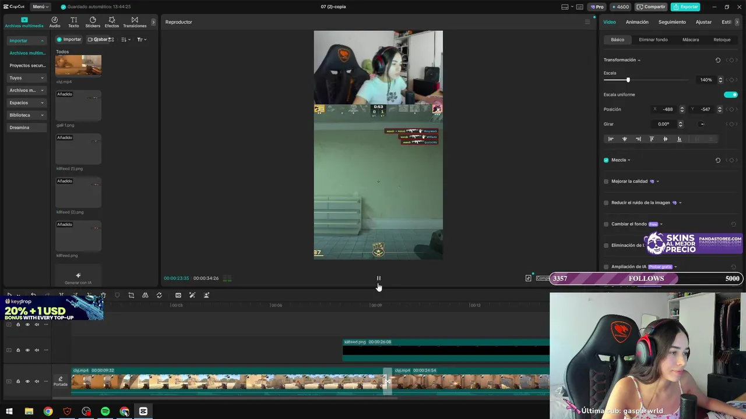Open the Texto tool tab
The image size is (746, 419).
73,22
